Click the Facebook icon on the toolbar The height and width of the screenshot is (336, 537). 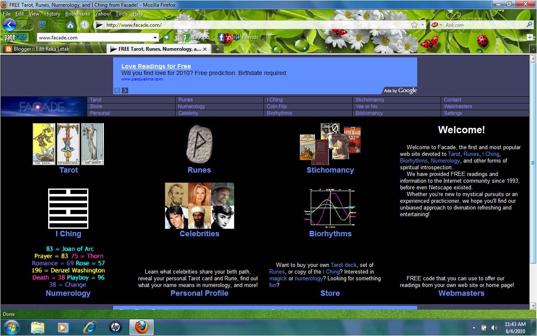click(x=221, y=37)
